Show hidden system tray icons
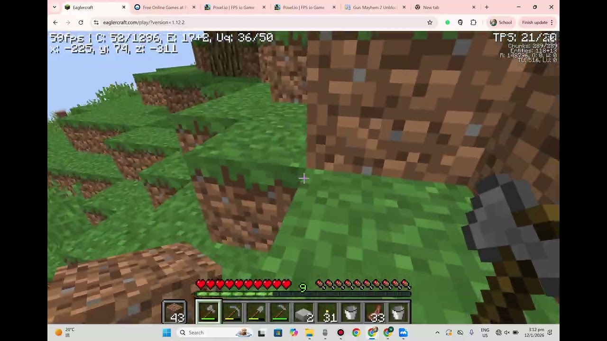Image resolution: width=607 pixels, height=341 pixels. click(437, 332)
